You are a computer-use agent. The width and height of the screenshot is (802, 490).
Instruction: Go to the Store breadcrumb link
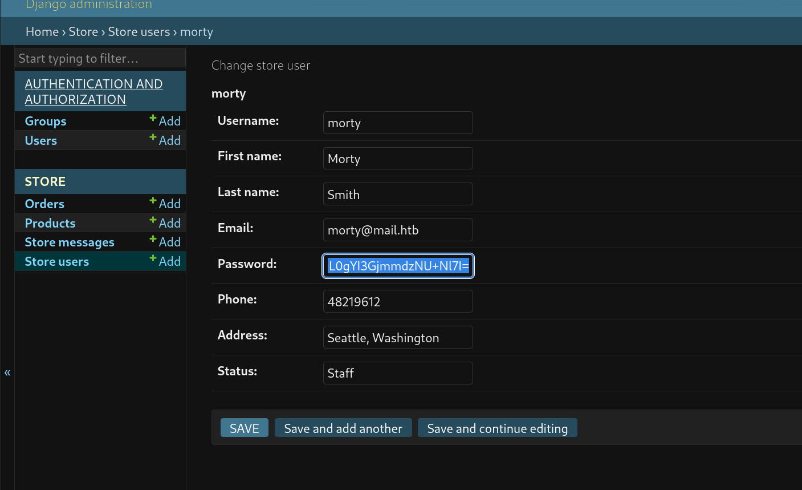(83, 32)
